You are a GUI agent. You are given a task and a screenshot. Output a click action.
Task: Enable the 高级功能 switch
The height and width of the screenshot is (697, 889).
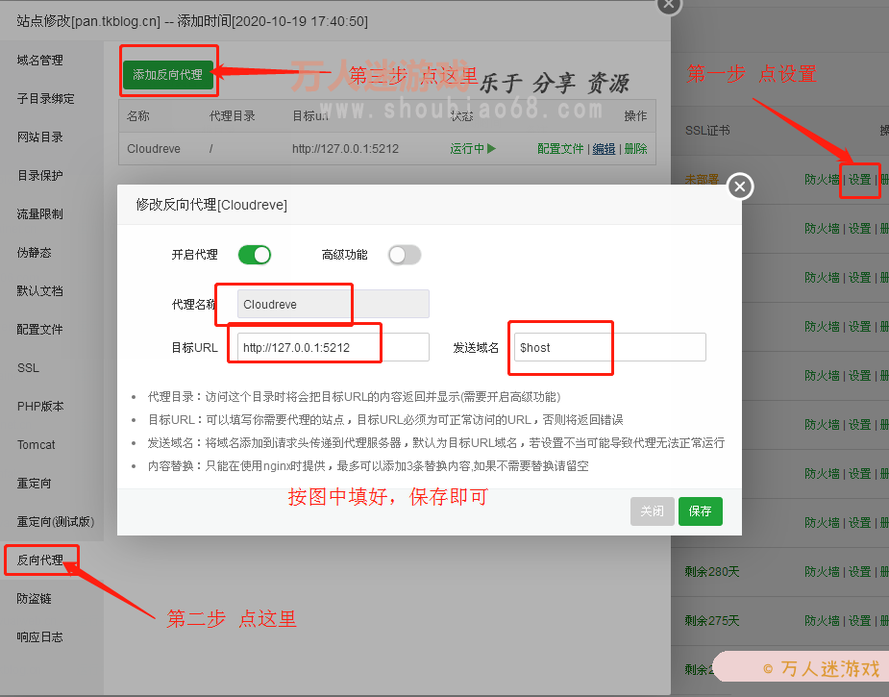[x=404, y=253]
